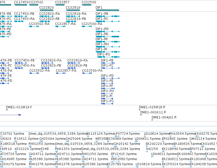This screenshot has width=217, height=168.
Task: Select the DIP1-RI transcript label
Action: (101, 49)
